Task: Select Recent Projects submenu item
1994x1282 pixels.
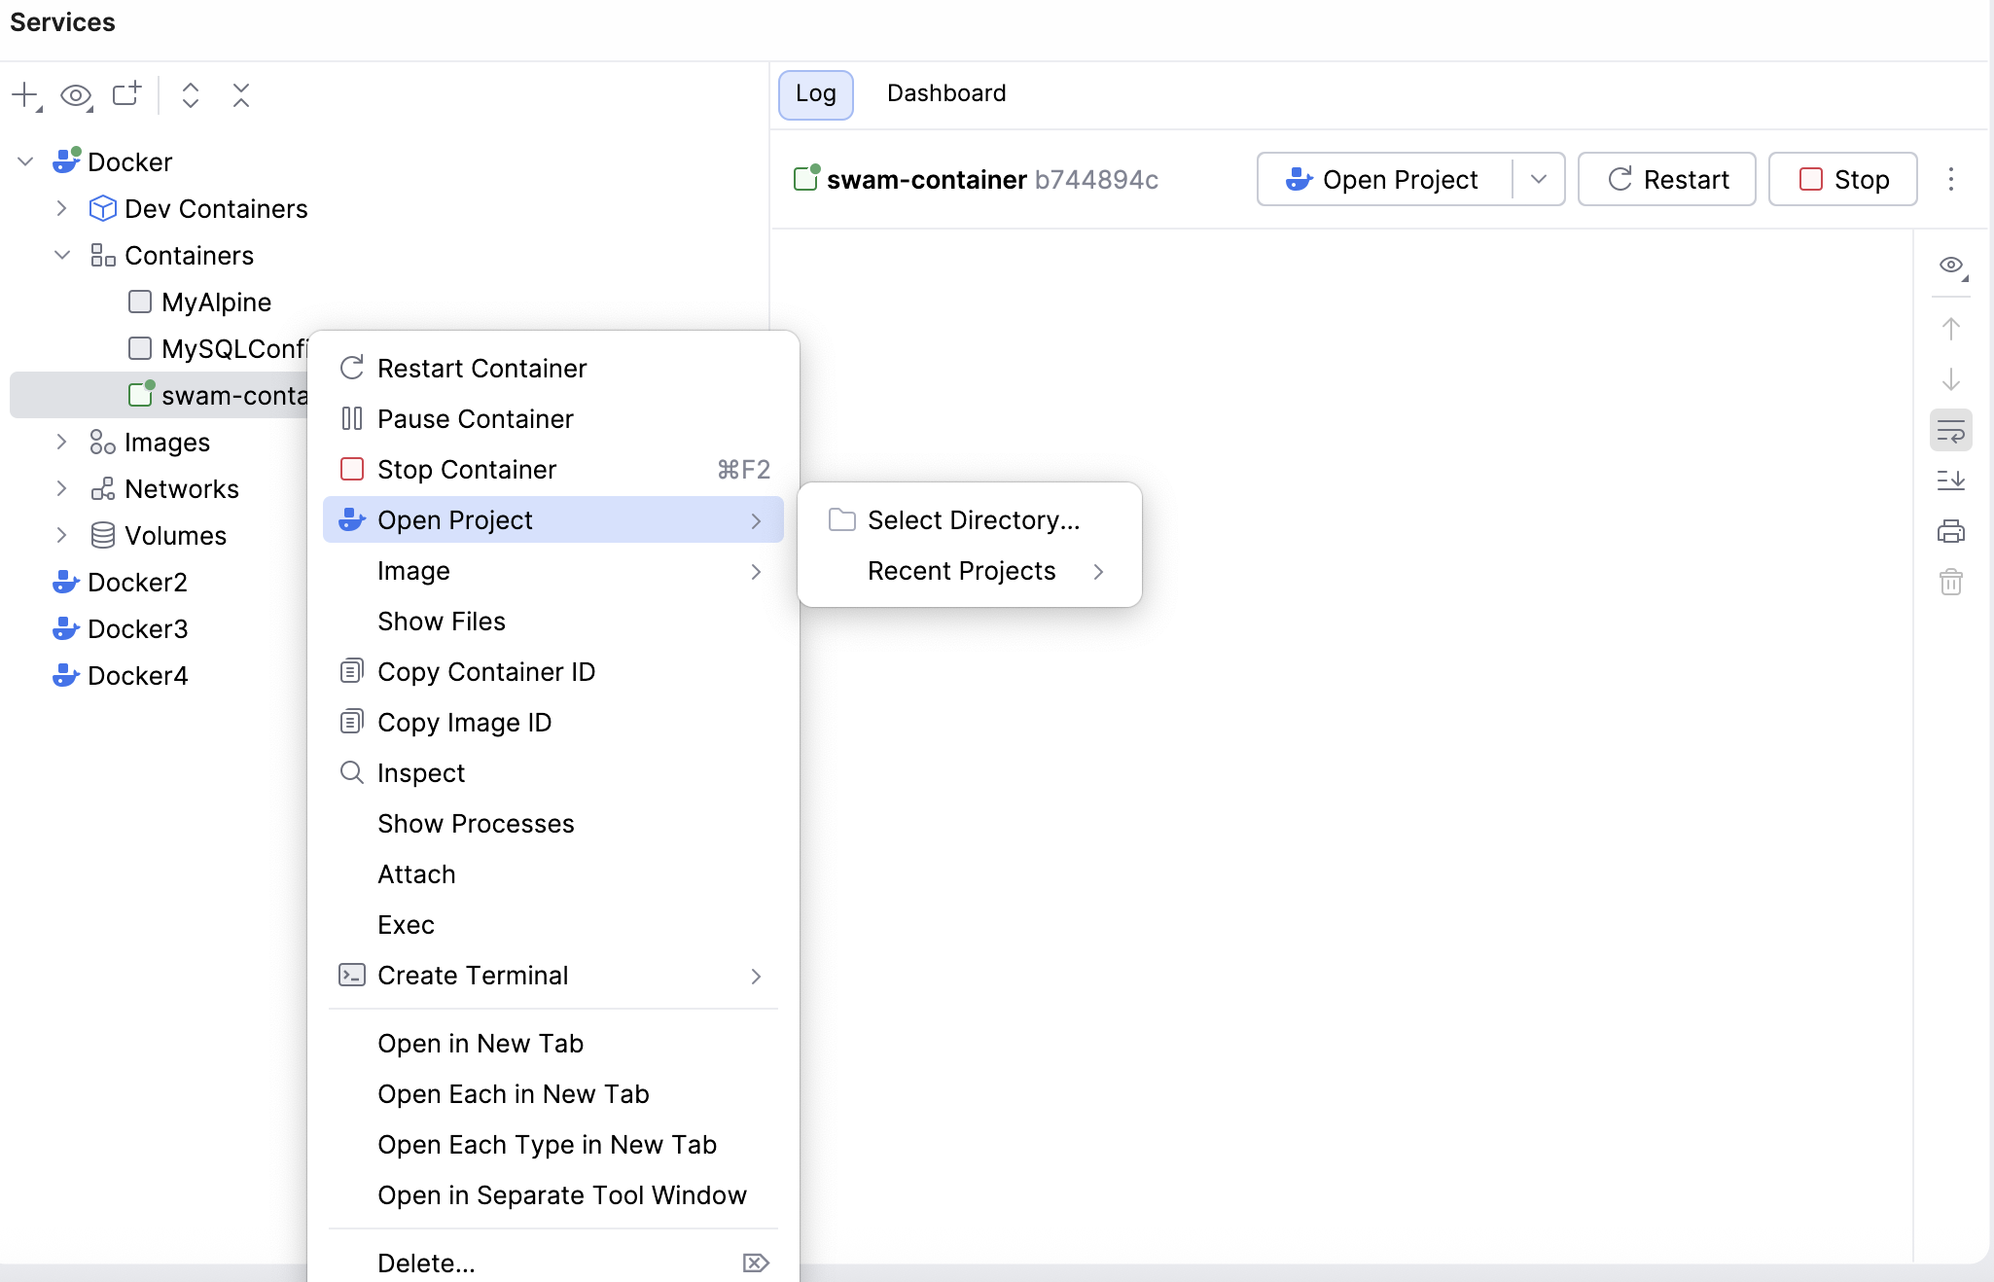Action: [961, 571]
